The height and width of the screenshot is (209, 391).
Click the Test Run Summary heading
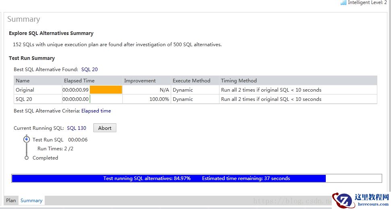click(x=32, y=58)
